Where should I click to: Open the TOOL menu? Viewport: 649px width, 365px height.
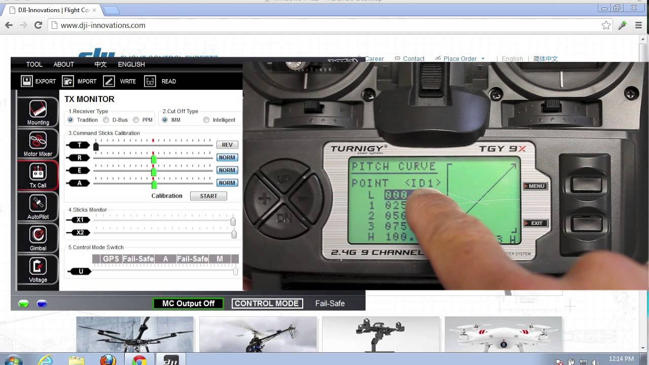coord(34,64)
